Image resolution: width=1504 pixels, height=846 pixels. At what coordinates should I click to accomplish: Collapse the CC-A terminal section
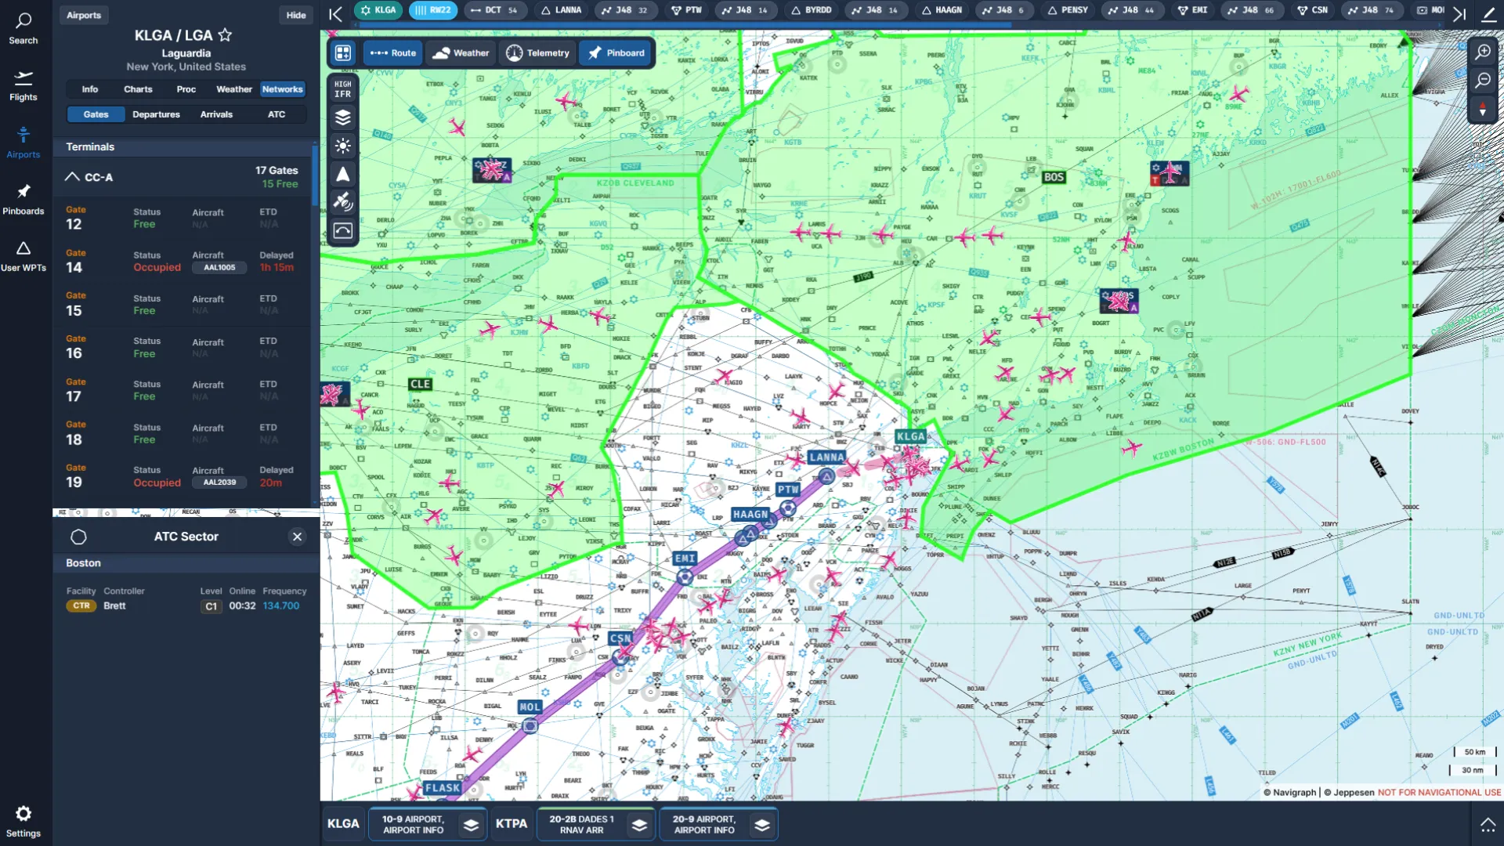tap(72, 177)
